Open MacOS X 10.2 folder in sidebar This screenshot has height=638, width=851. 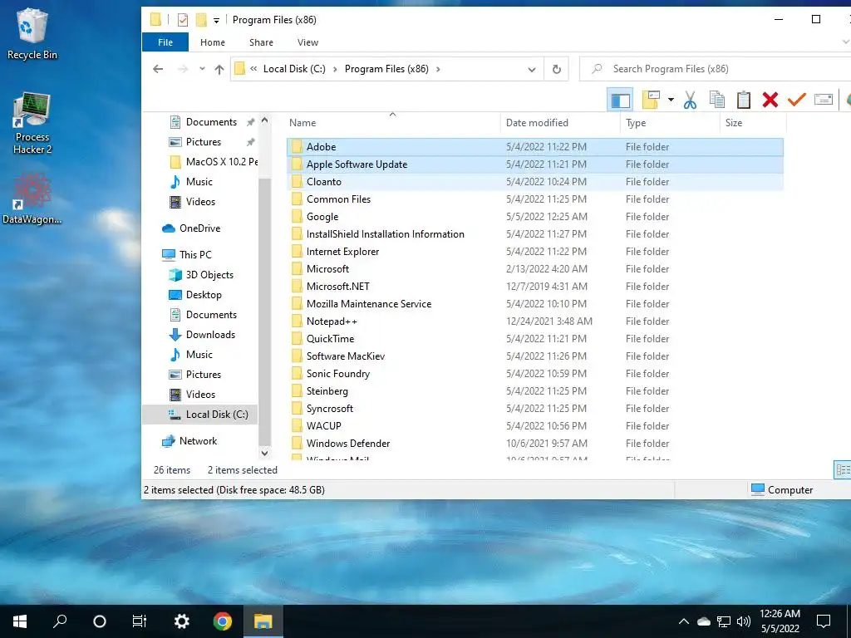[214, 162]
